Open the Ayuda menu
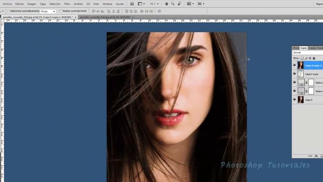Viewport: 323px width, 182px height. point(120,4)
